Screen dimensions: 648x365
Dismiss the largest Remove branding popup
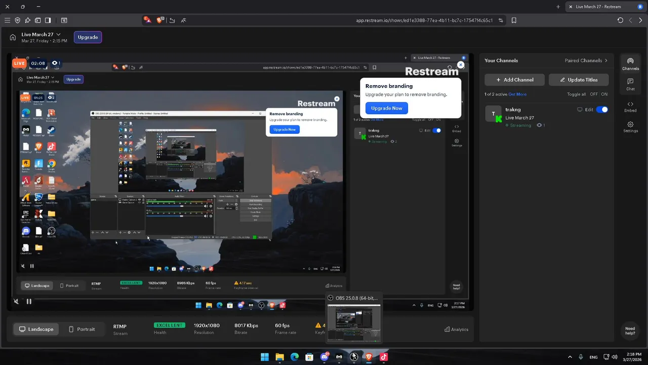(461, 65)
